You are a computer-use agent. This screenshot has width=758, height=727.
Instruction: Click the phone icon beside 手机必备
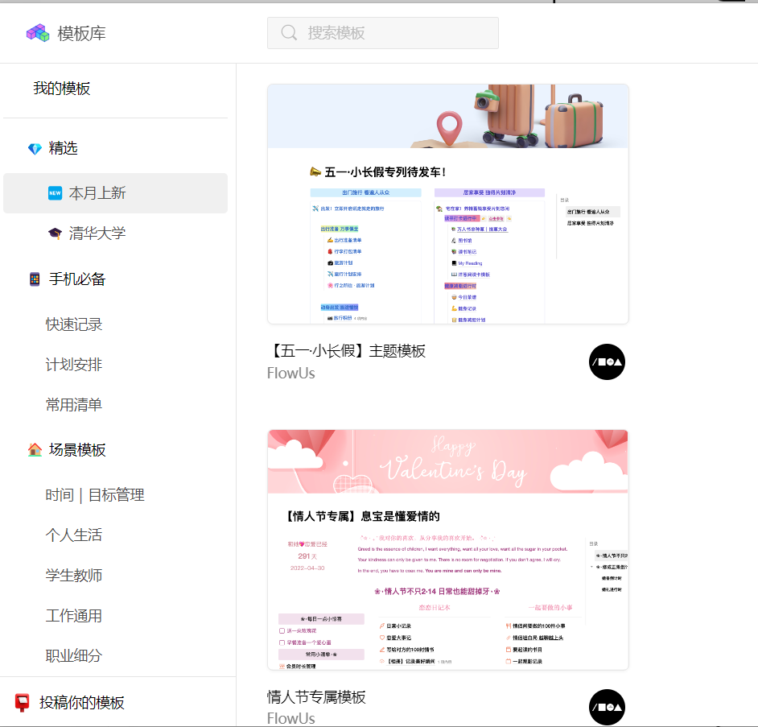(x=35, y=279)
